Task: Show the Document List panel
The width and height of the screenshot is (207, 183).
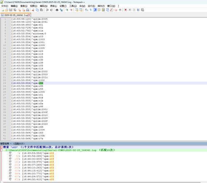Action: pyautogui.click(x=108, y=10)
